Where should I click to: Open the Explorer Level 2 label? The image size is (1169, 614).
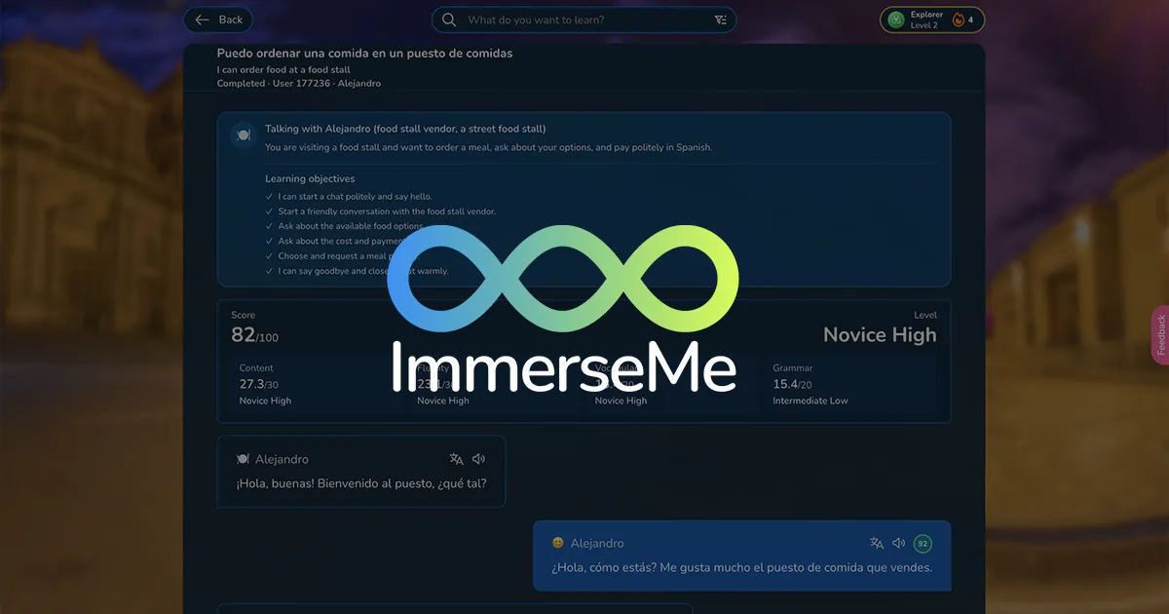pyautogui.click(x=925, y=19)
